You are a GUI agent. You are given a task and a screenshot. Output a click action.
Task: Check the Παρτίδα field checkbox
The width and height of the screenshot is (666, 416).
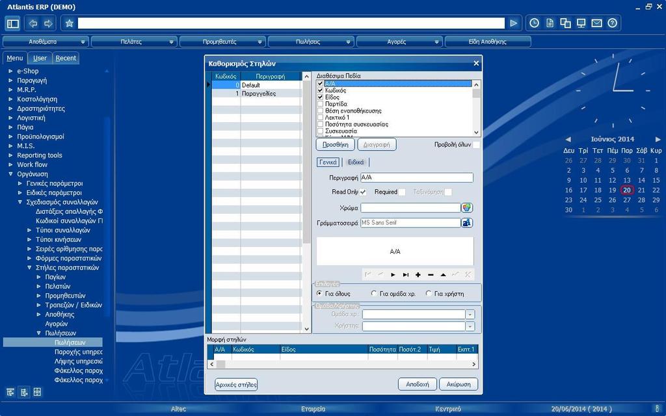pyautogui.click(x=320, y=104)
